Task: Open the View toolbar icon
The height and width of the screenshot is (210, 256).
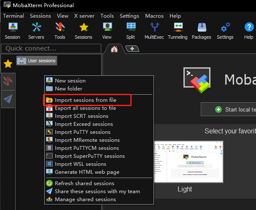Action: tap(107, 31)
